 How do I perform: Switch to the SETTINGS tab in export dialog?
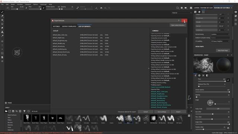[56, 26]
